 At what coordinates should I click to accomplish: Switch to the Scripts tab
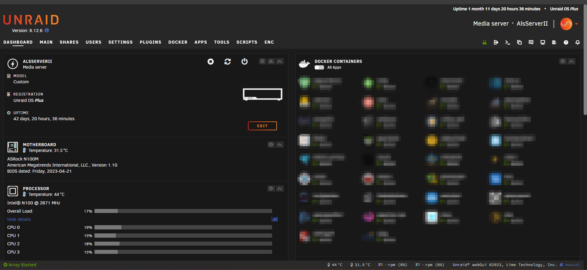(x=247, y=42)
